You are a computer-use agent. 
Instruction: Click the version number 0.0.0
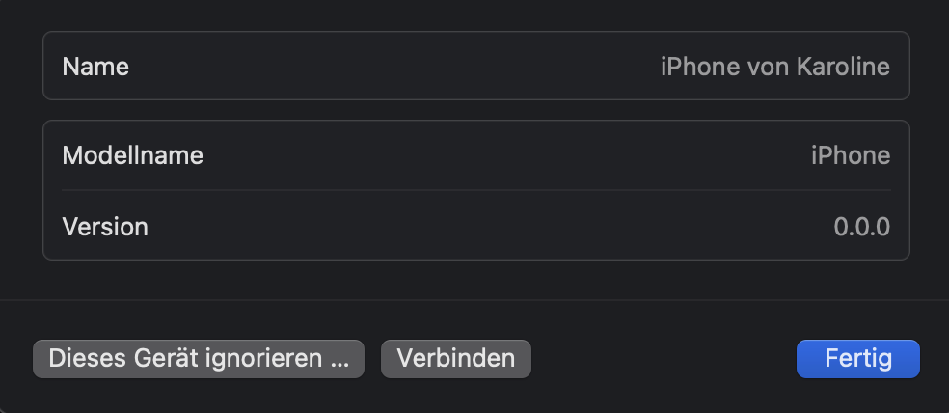[861, 227]
